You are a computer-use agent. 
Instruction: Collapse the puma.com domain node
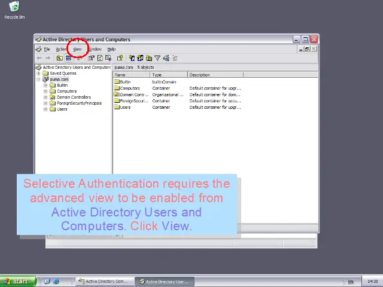38,80
